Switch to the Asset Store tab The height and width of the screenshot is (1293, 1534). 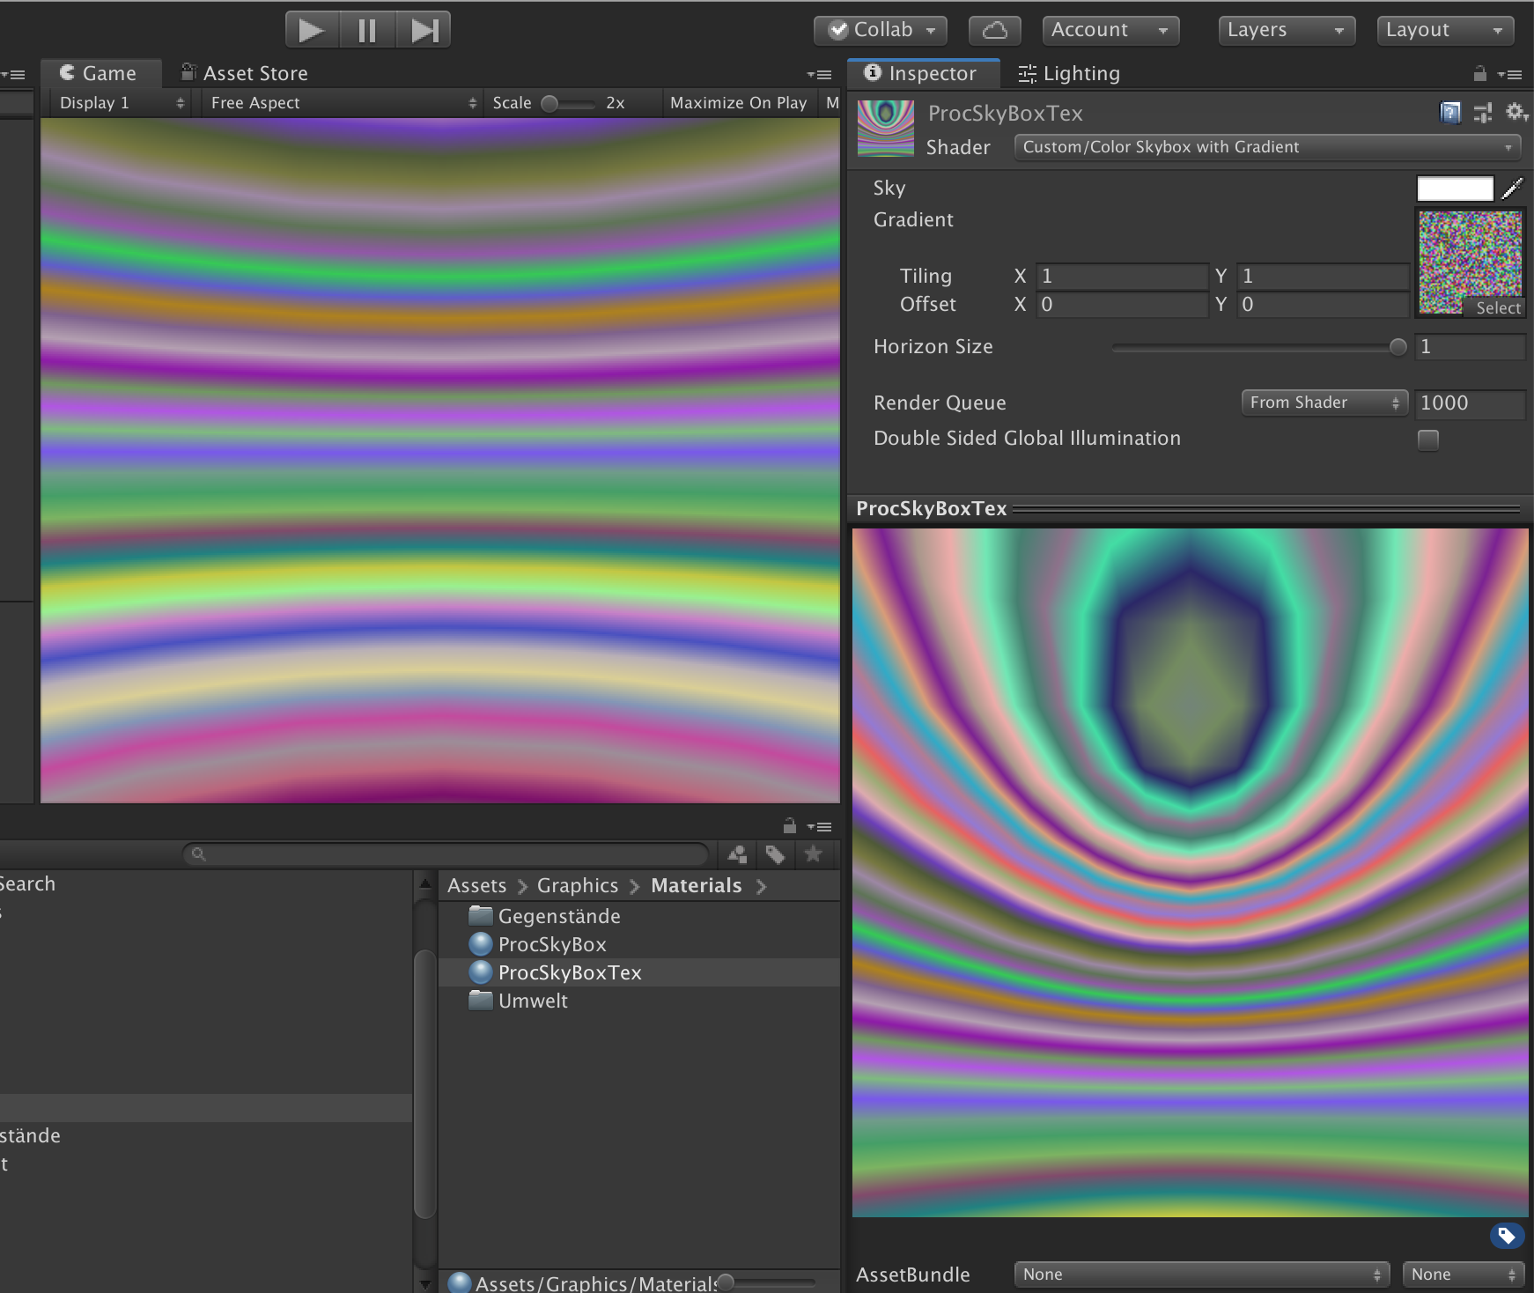(x=245, y=73)
